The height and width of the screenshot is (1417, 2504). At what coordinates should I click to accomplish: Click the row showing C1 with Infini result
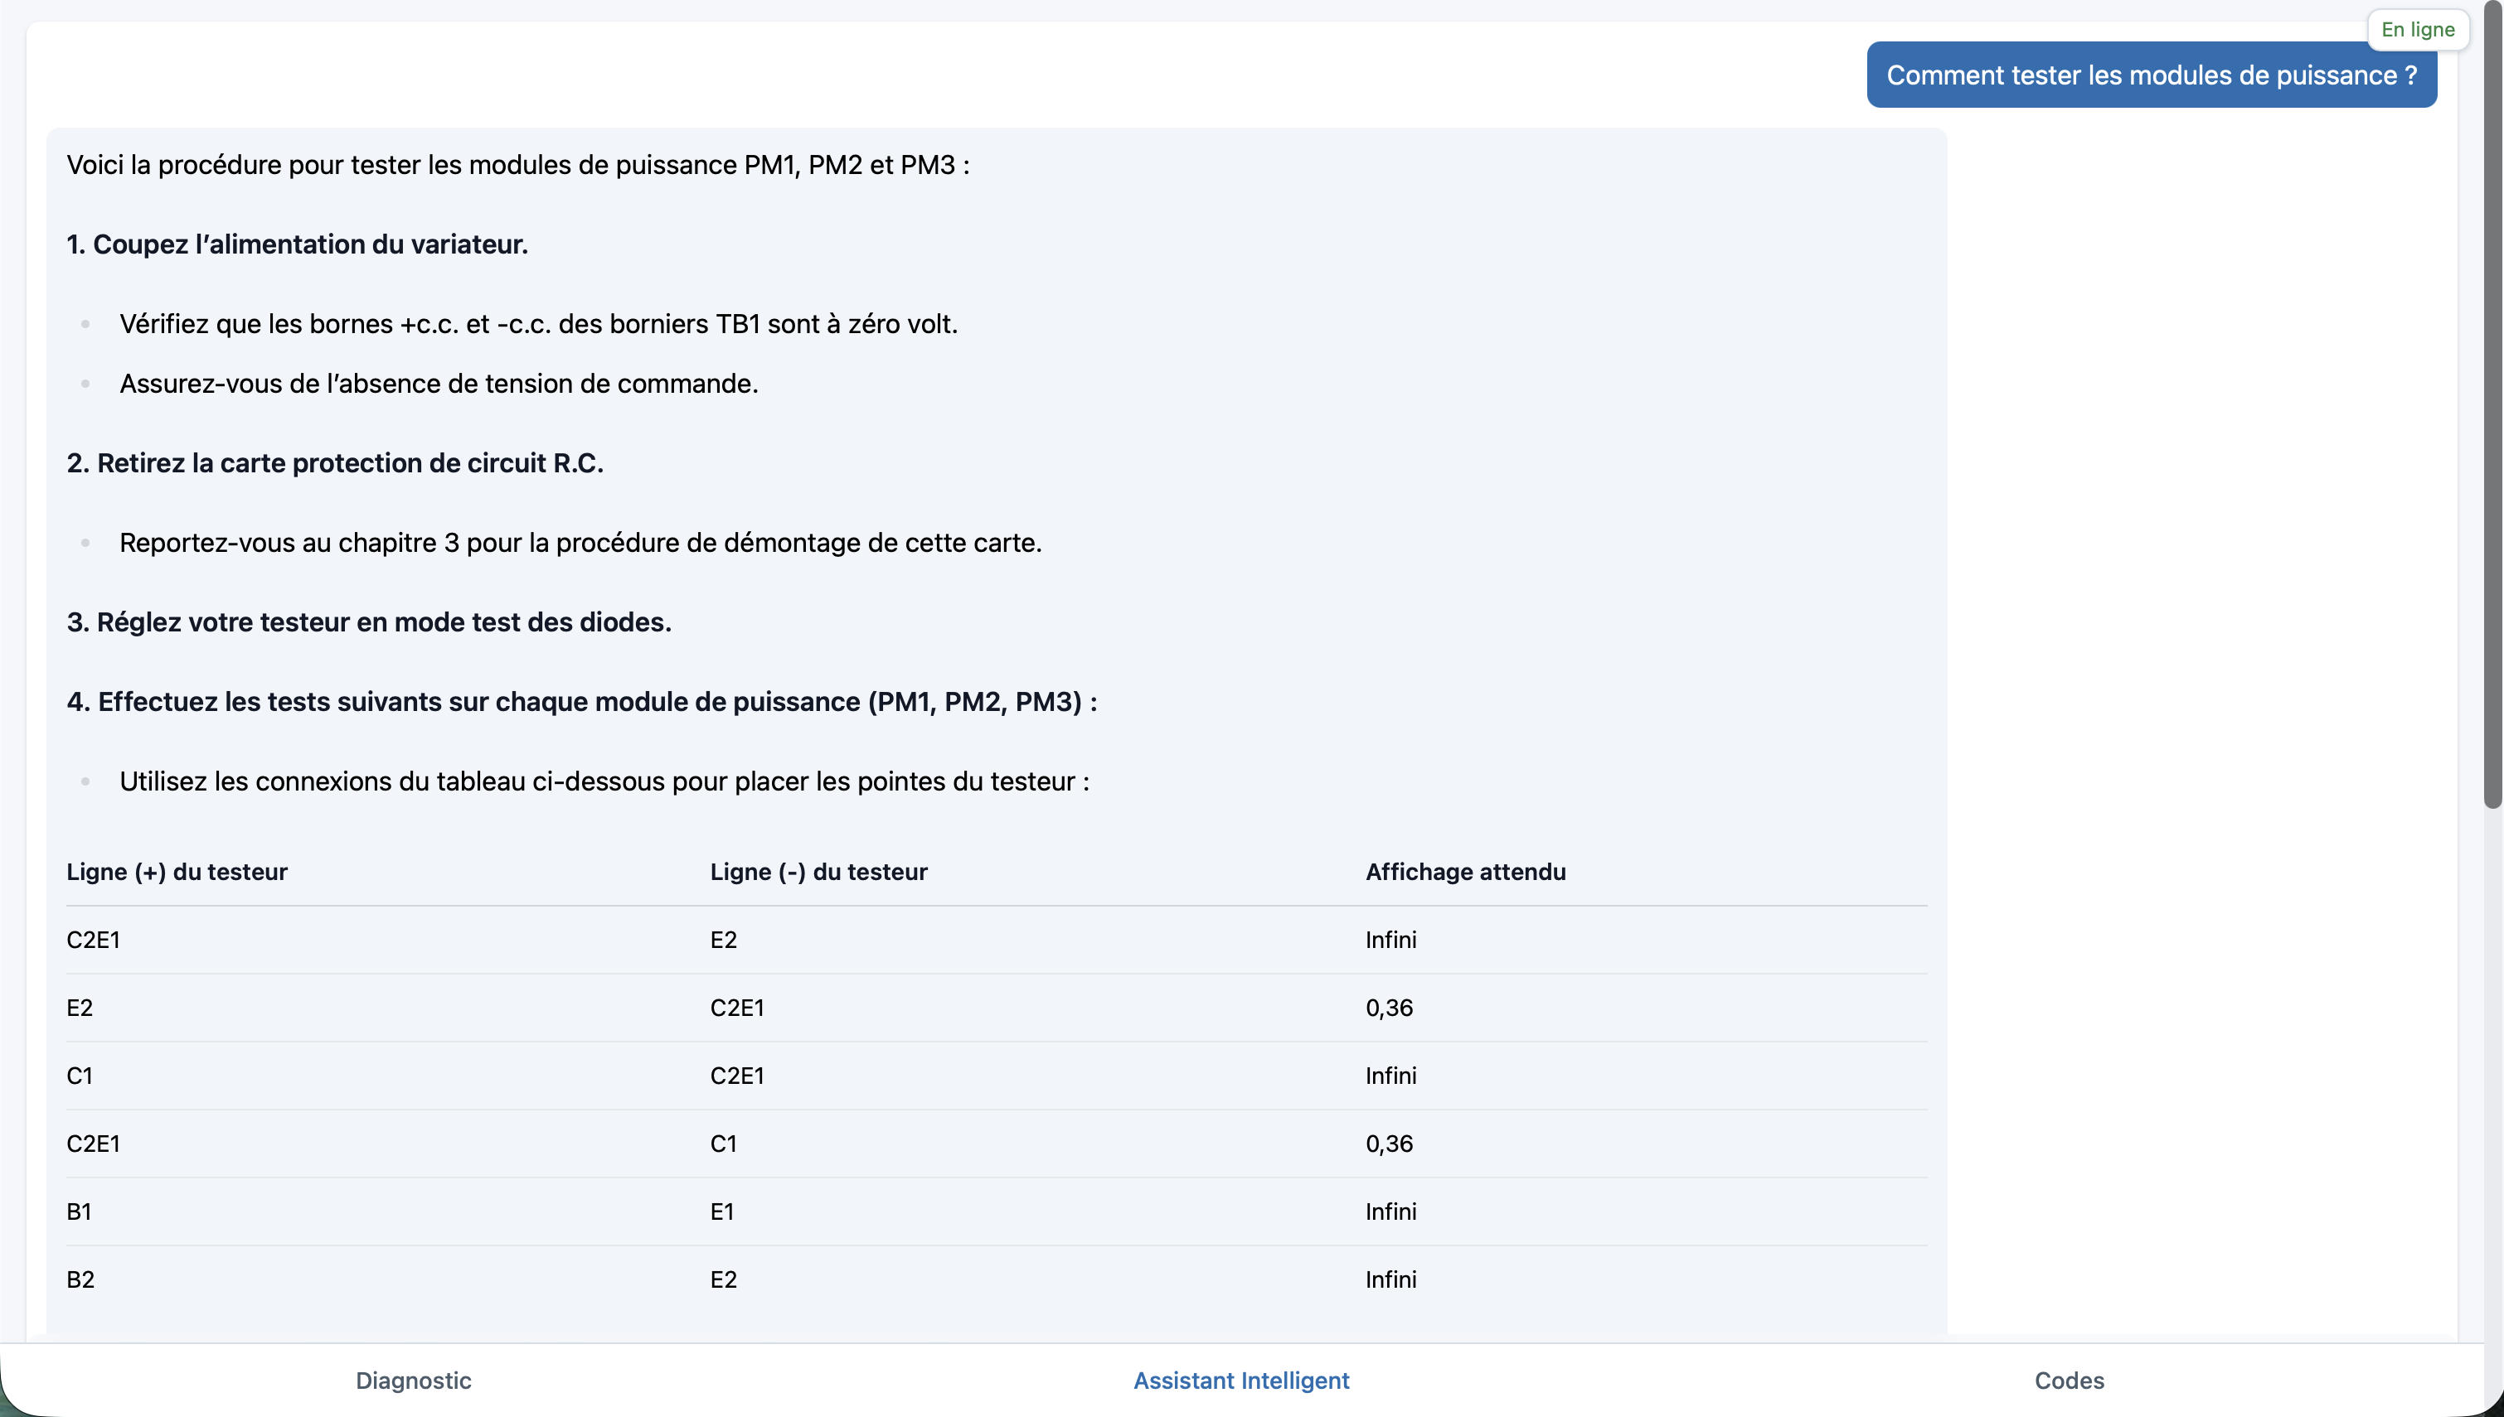(x=996, y=1076)
